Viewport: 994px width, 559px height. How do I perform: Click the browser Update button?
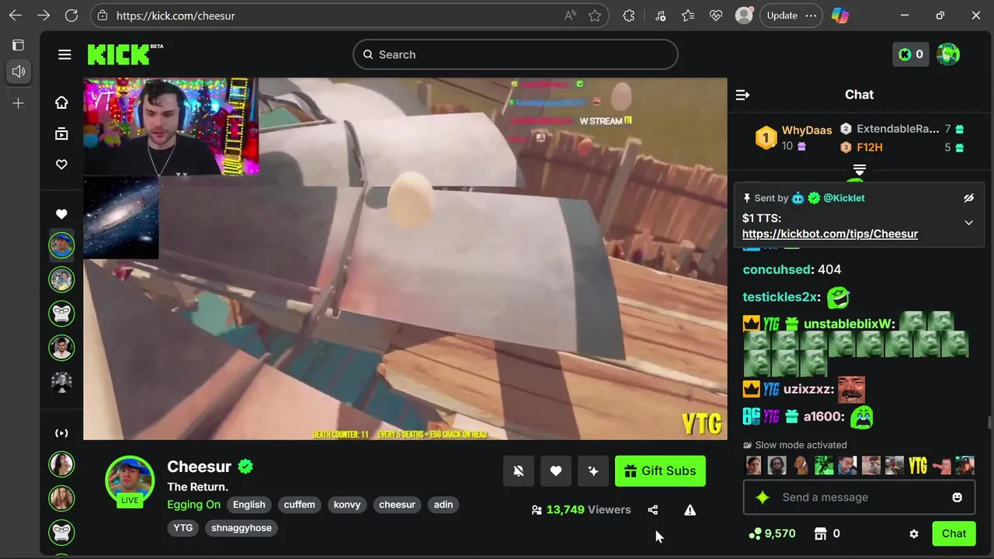pos(782,16)
